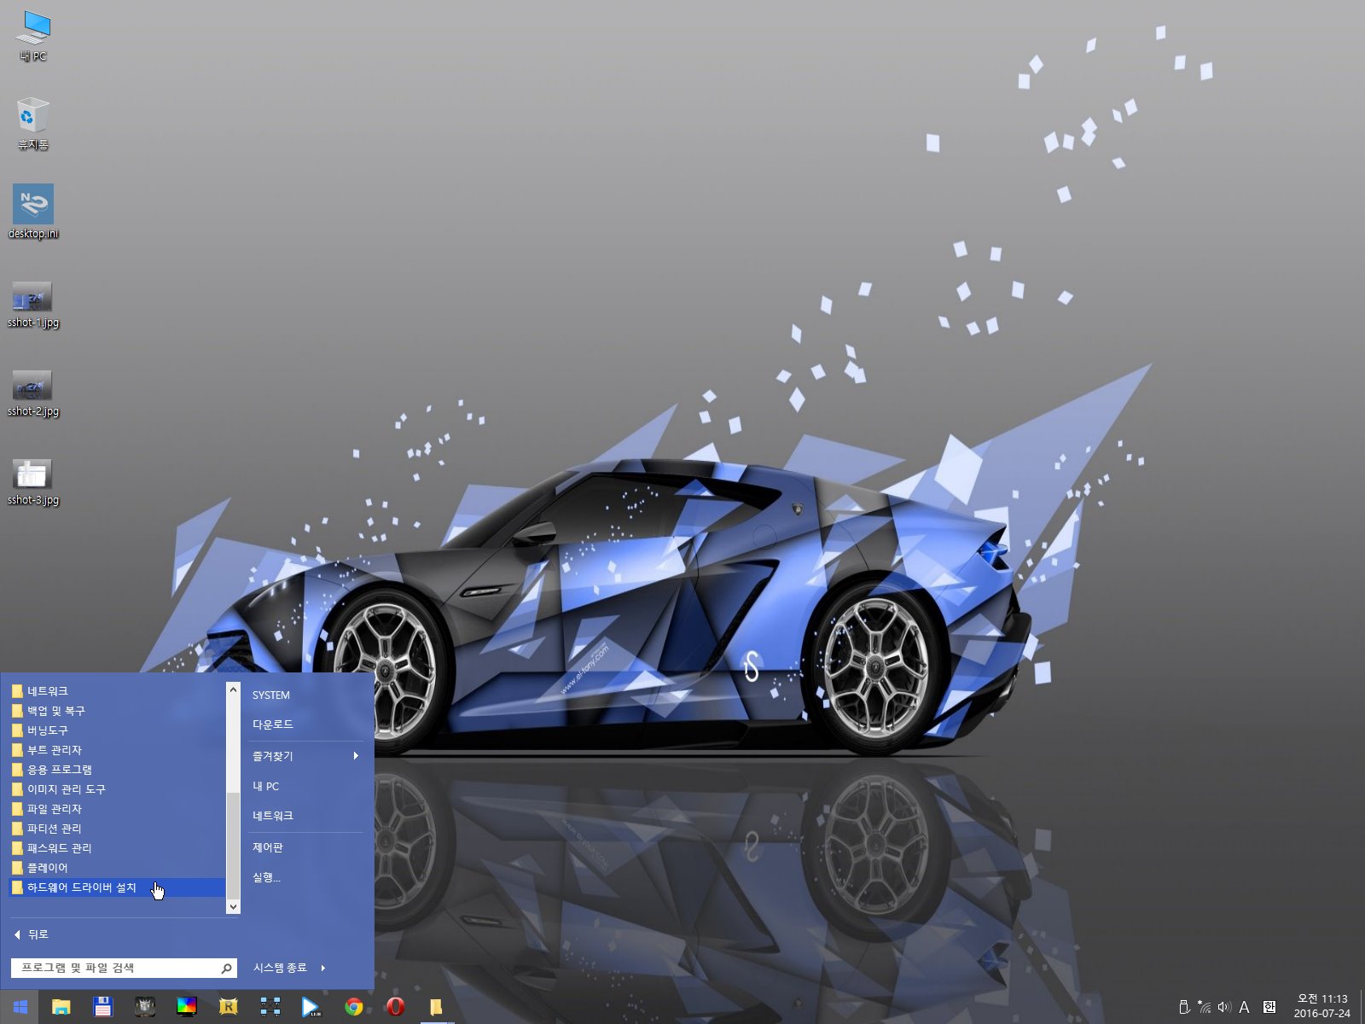Viewport: 1365px width, 1024px height.
Task: Open File Explorer from the taskbar
Action: click(61, 1007)
